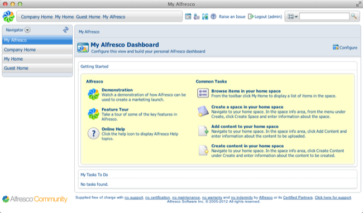
Task: Open the Demonstration link
Action: [117, 90]
